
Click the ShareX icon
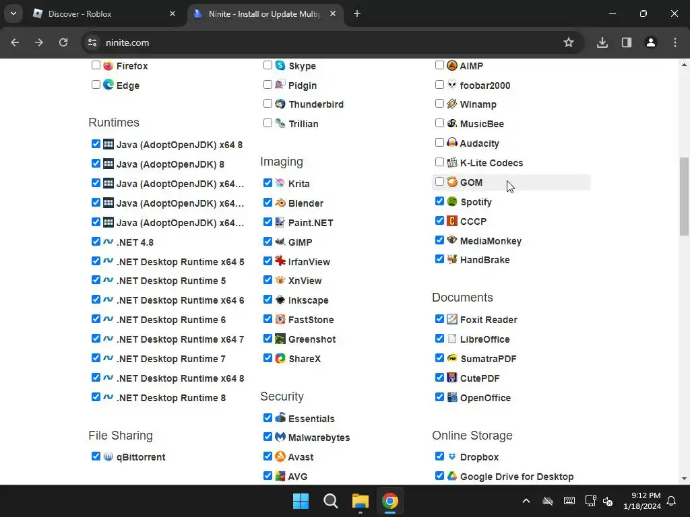point(280,358)
